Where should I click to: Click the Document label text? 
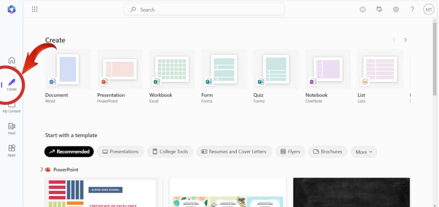(57, 95)
